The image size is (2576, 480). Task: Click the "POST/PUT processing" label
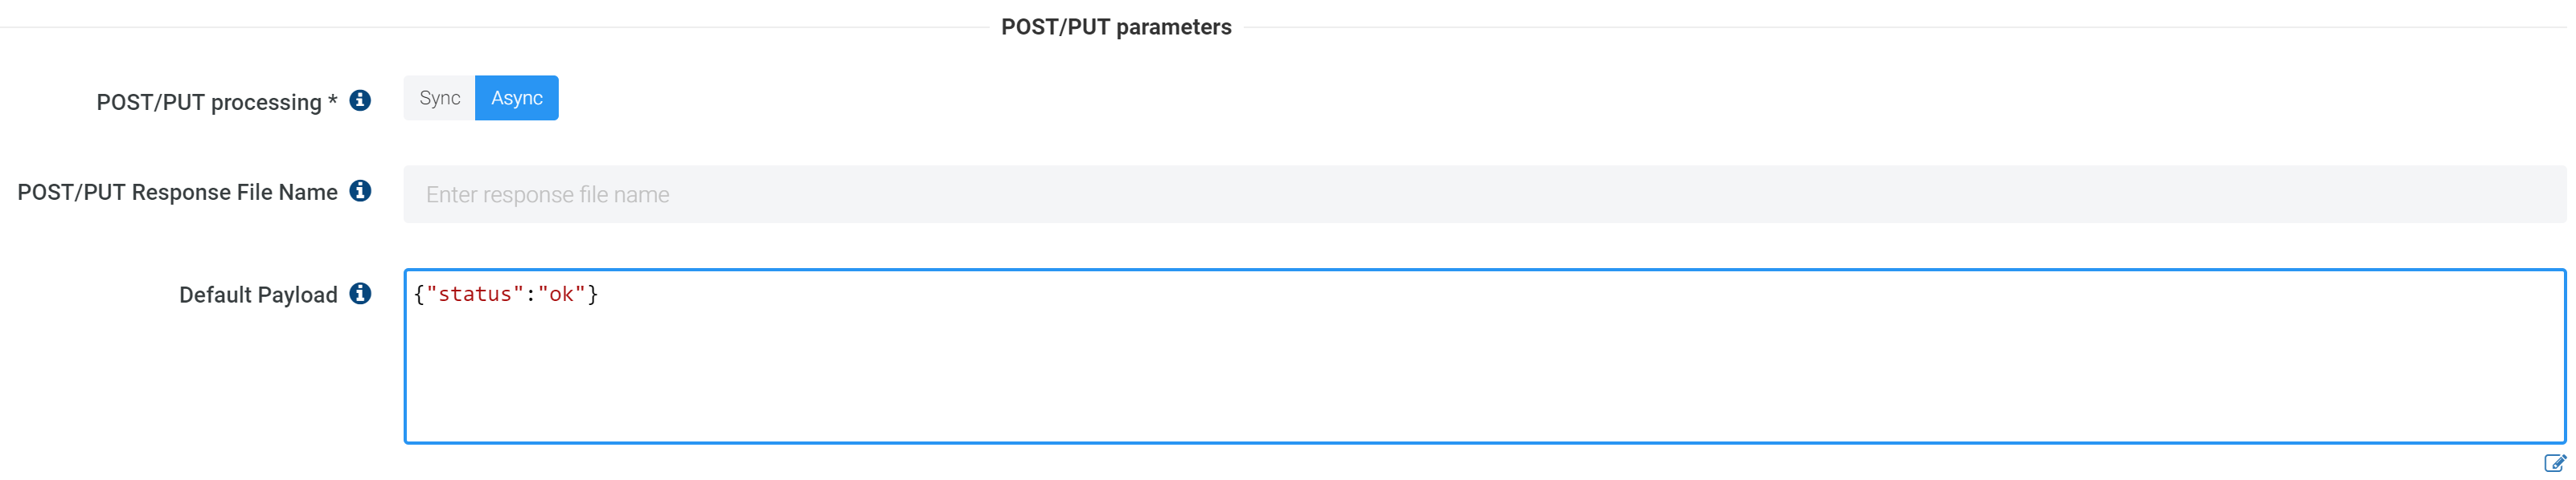[x=208, y=103]
